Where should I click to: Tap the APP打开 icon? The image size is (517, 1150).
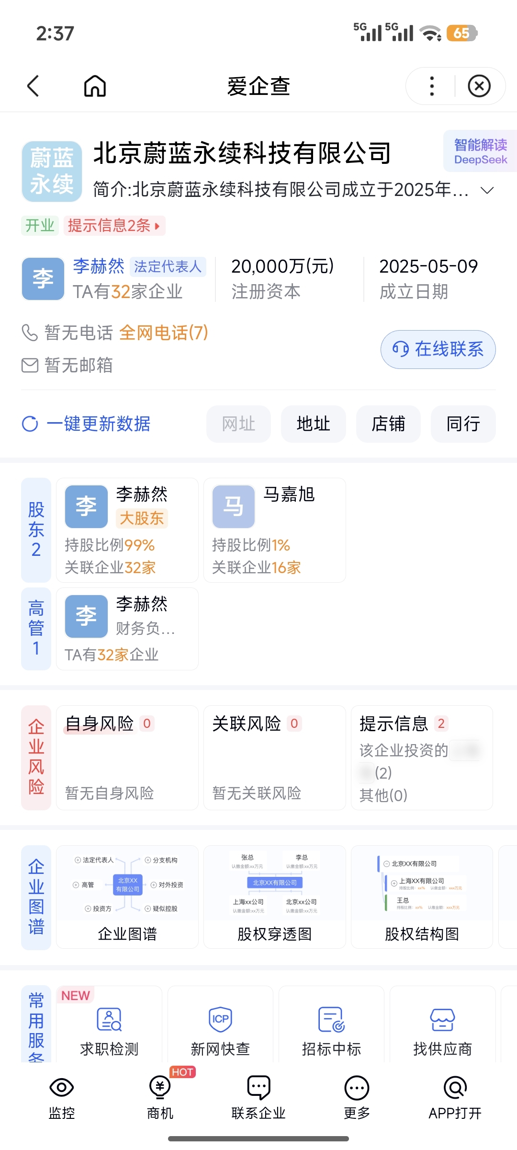pos(455,1088)
